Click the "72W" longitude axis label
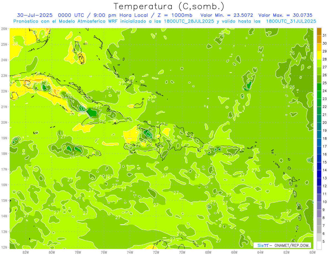Image resolution: width=332 pixels, height=256 pixels. pos(156,252)
